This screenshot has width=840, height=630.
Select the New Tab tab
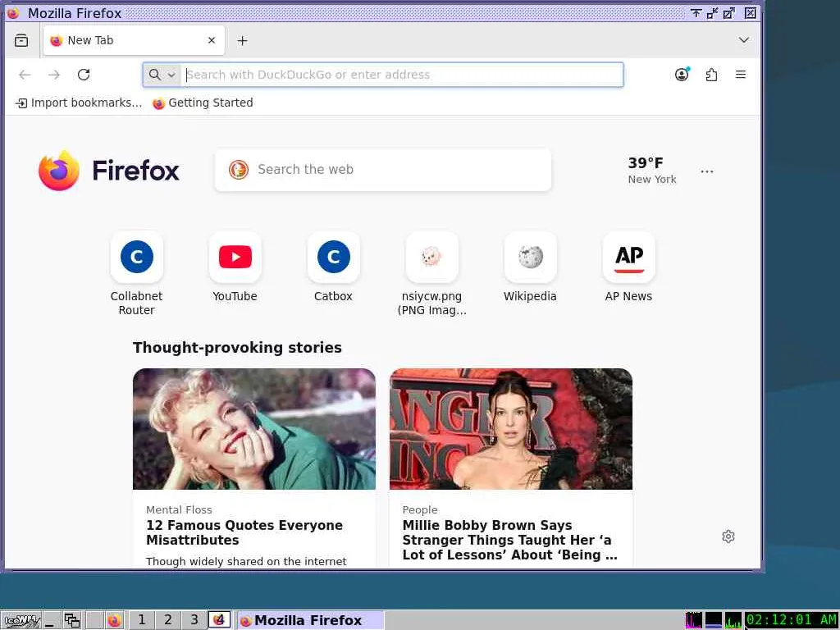point(134,40)
